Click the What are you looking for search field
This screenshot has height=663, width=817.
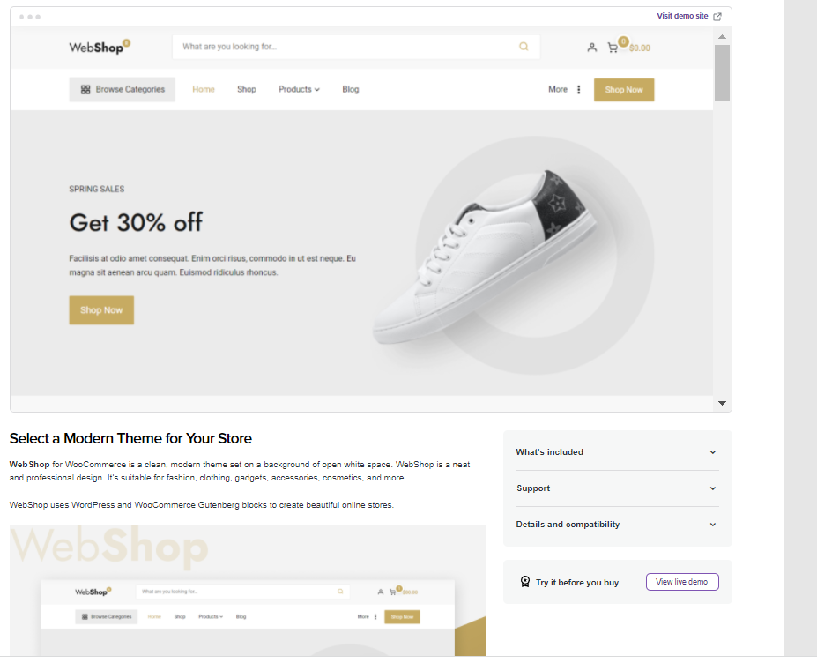click(x=356, y=47)
